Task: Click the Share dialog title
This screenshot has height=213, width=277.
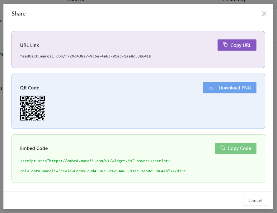Action: point(19,14)
